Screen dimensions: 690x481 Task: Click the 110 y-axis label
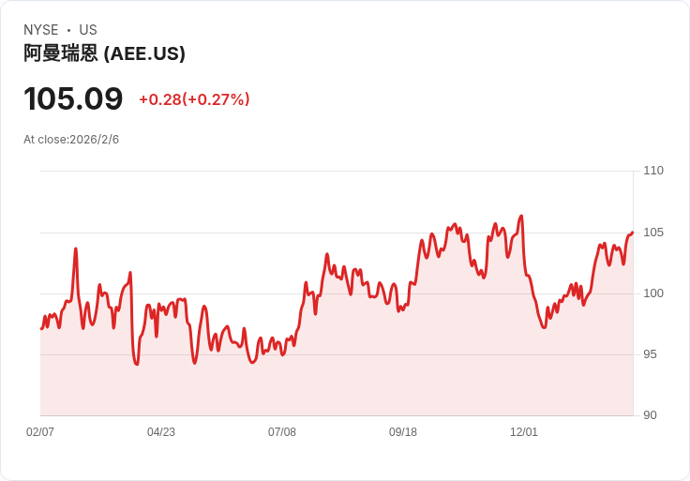point(653,171)
